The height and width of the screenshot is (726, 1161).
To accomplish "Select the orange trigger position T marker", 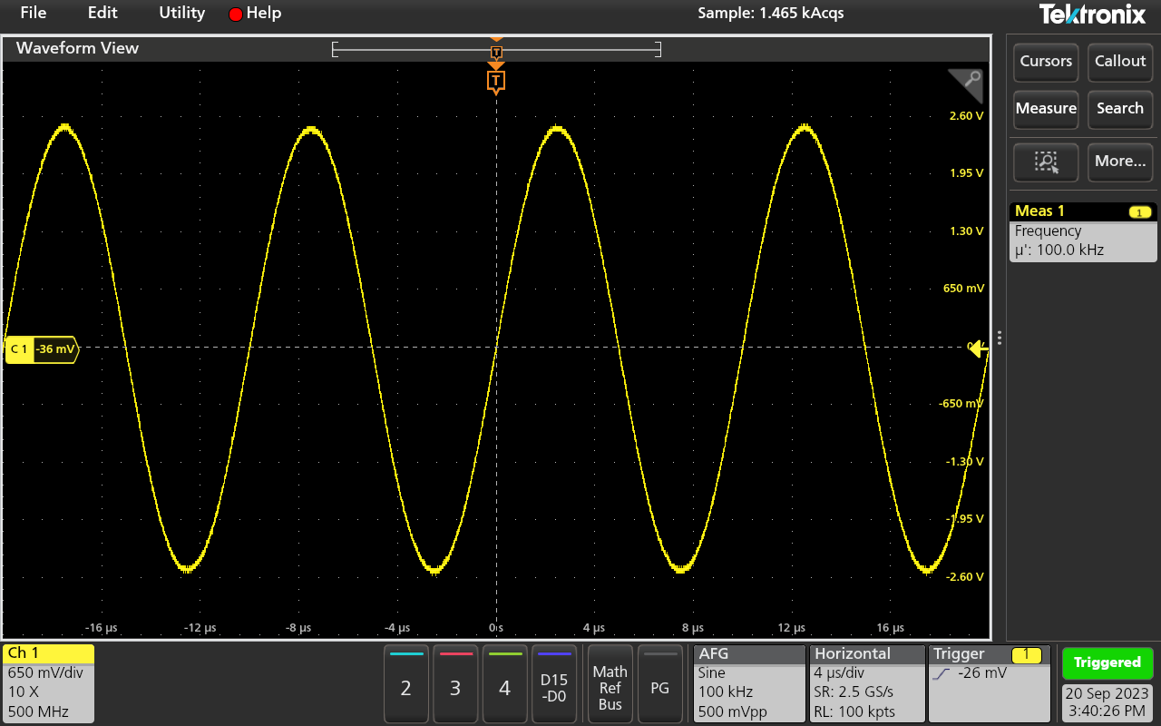I will pos(495,82).
